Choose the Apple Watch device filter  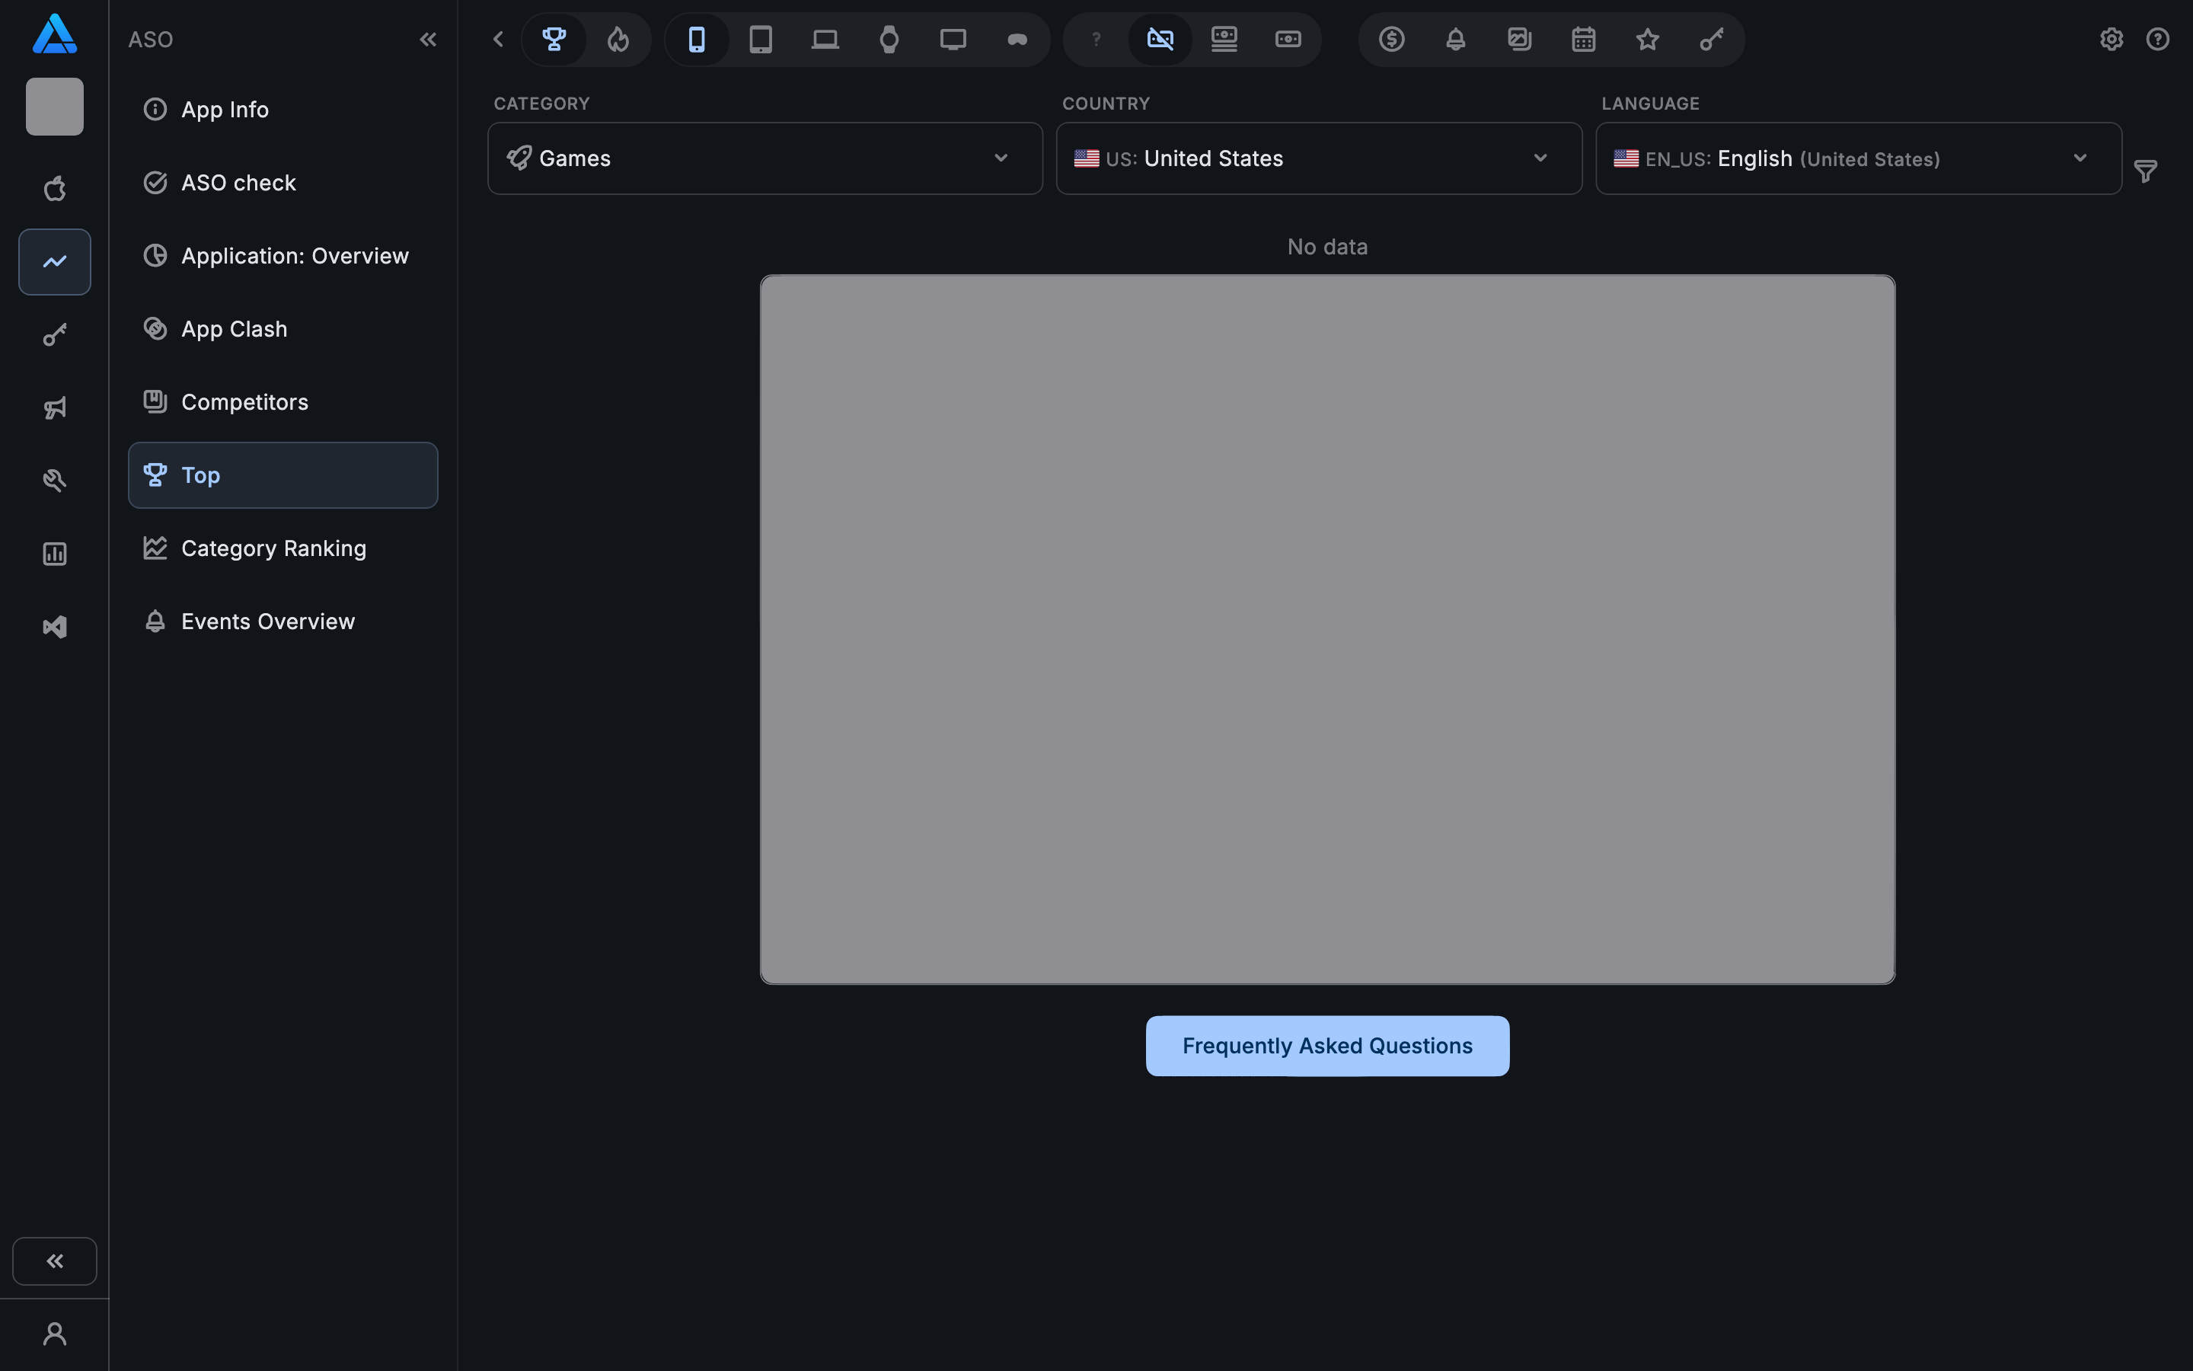888,39
